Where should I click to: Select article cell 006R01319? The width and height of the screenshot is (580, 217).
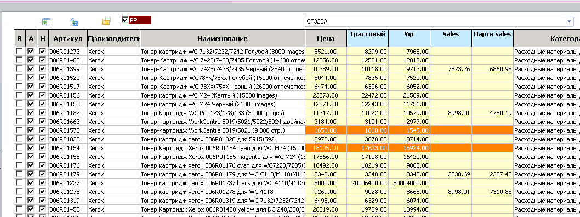click(67, 201)
